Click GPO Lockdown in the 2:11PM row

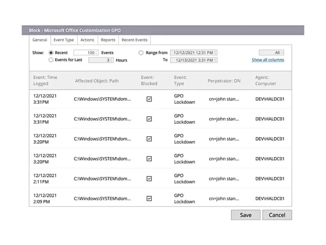(184, 179)
